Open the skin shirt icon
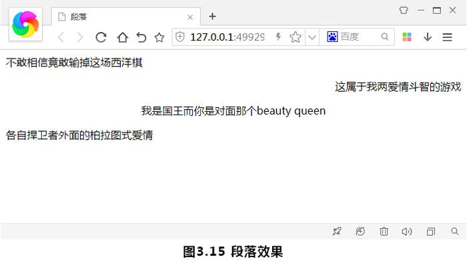 pos(404,11)
